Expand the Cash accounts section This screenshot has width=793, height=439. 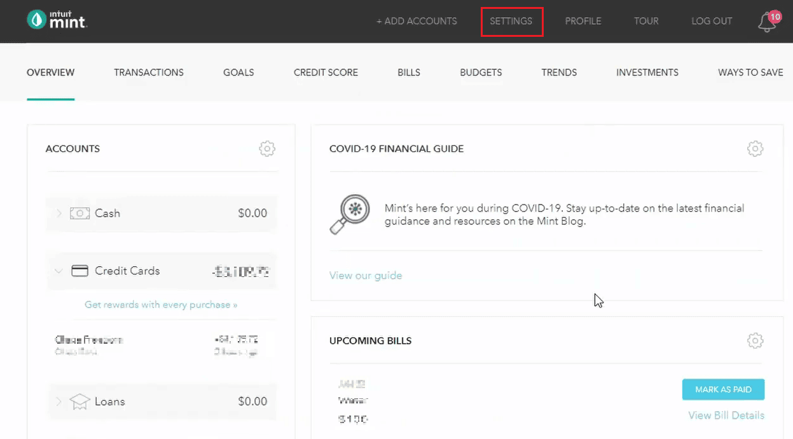click(59, 213)
